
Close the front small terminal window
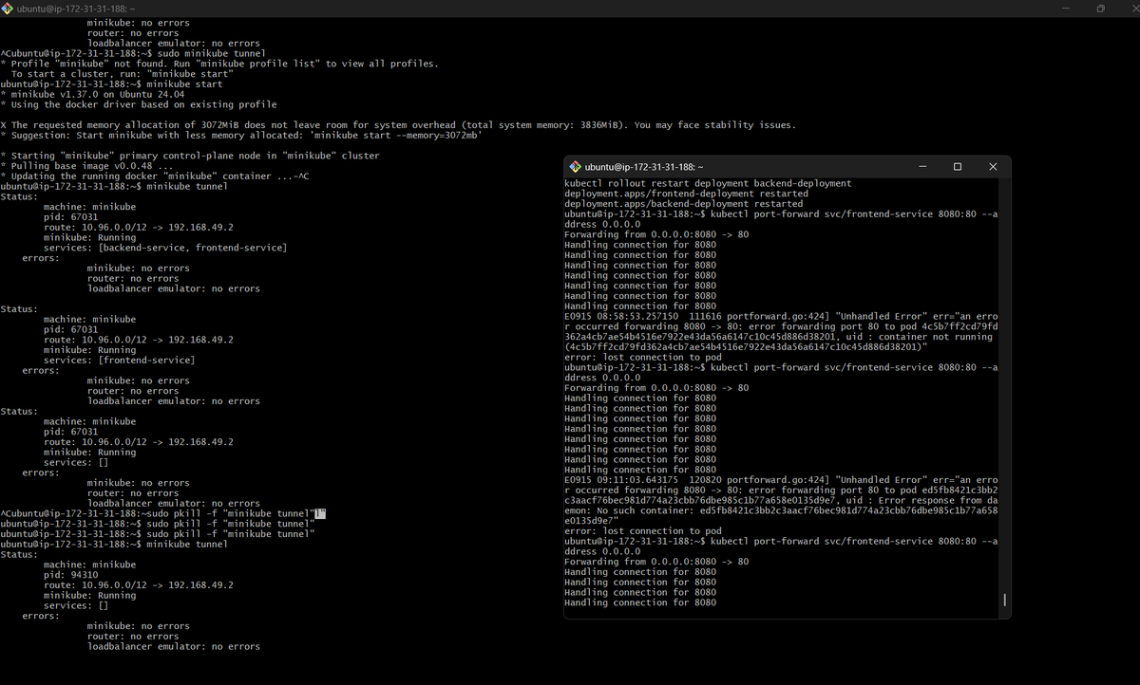coord(993,166)
